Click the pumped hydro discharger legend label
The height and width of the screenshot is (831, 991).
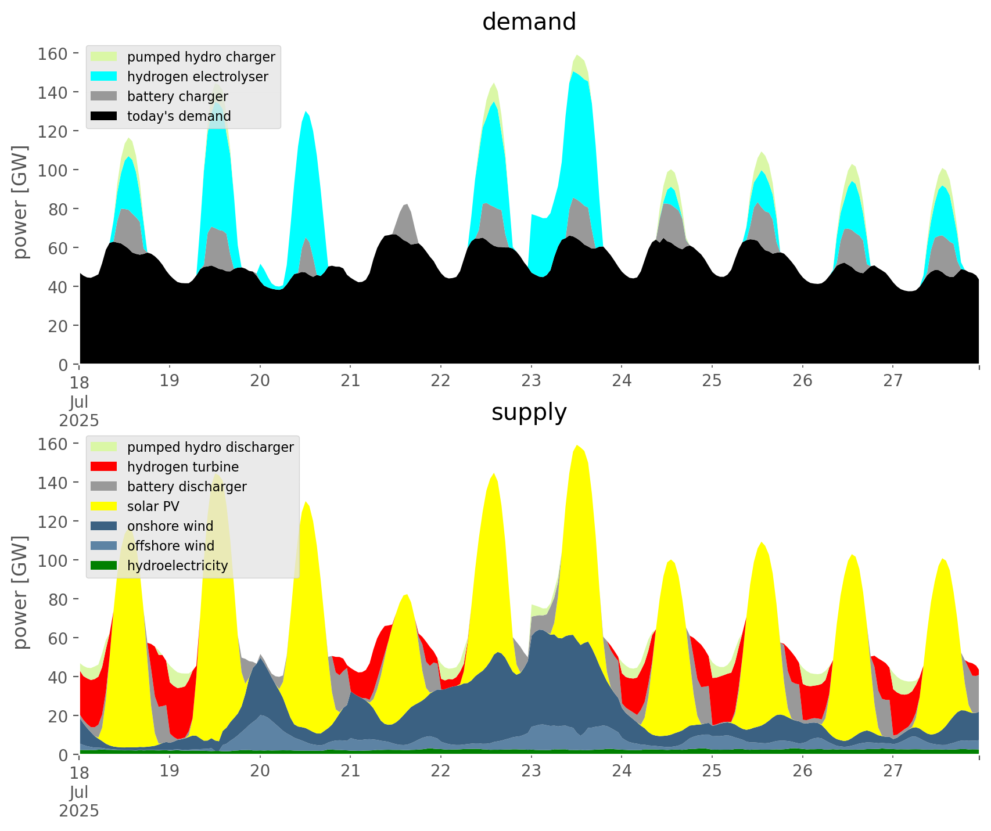(x=210, y=447)
